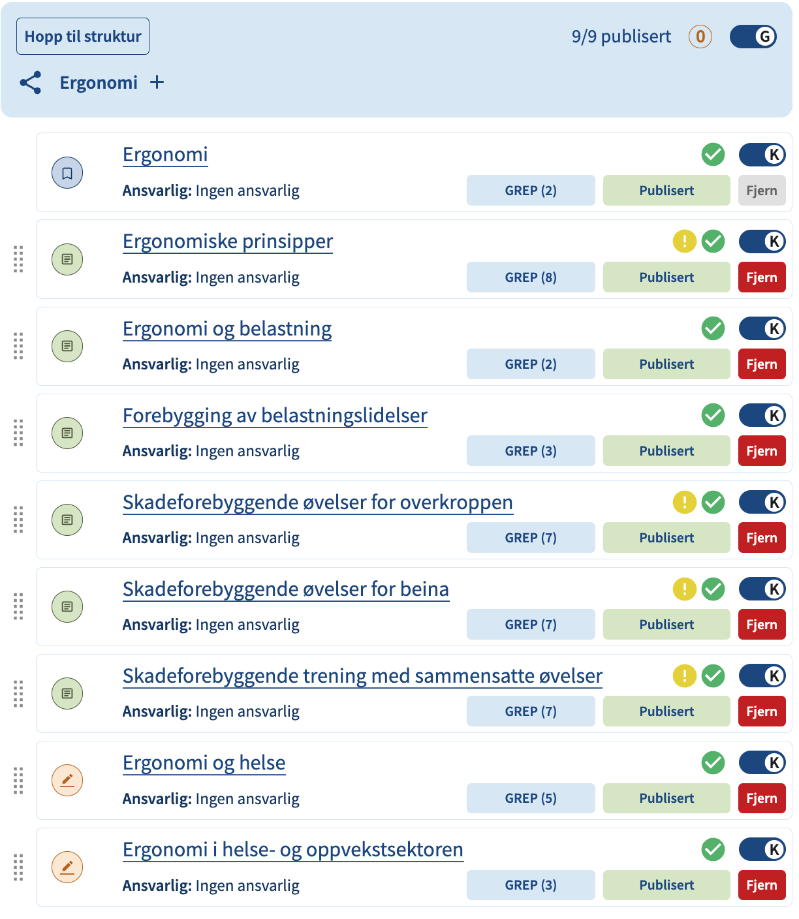Click the article icon for Forebygging av belastningslidelser
799x919 pixels.
click(67, 433)
